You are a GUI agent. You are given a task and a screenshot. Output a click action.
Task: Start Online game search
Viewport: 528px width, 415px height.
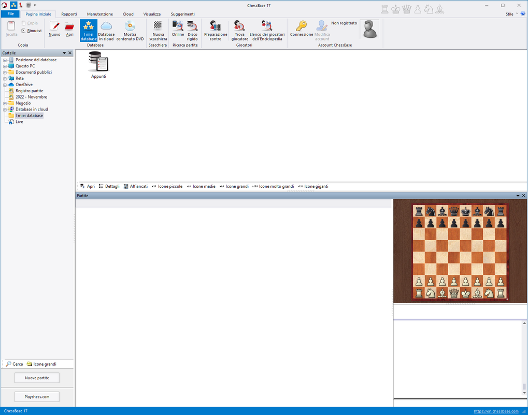point(178,29)
